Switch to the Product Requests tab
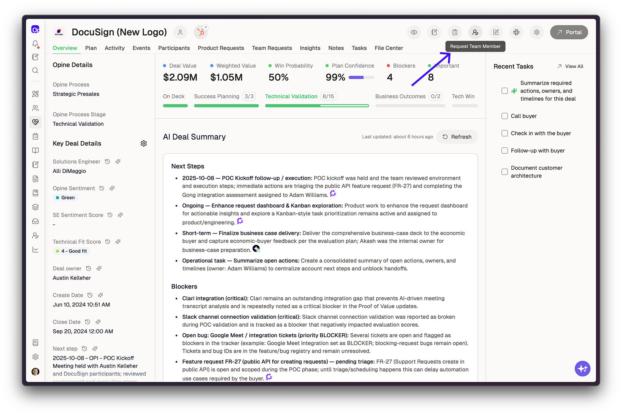Viewport: 622px width, 415px height. coord(221,48)
